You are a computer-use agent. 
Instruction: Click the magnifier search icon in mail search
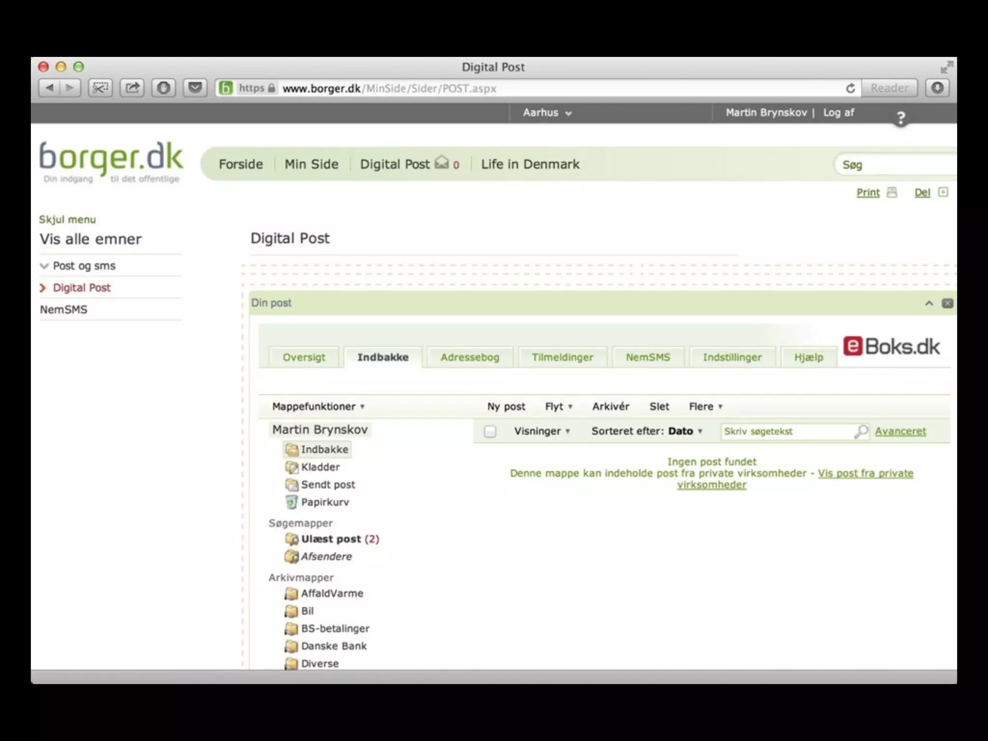tap(861, 431)
